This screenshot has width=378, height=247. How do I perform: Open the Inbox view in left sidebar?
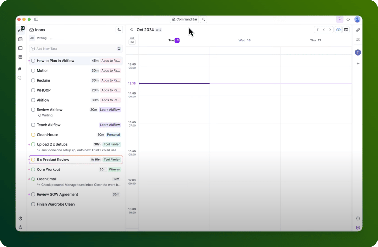point(21,30)
